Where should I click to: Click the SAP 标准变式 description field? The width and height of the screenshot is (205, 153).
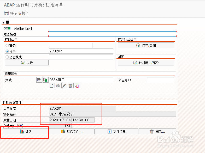(x=113, y=114)
